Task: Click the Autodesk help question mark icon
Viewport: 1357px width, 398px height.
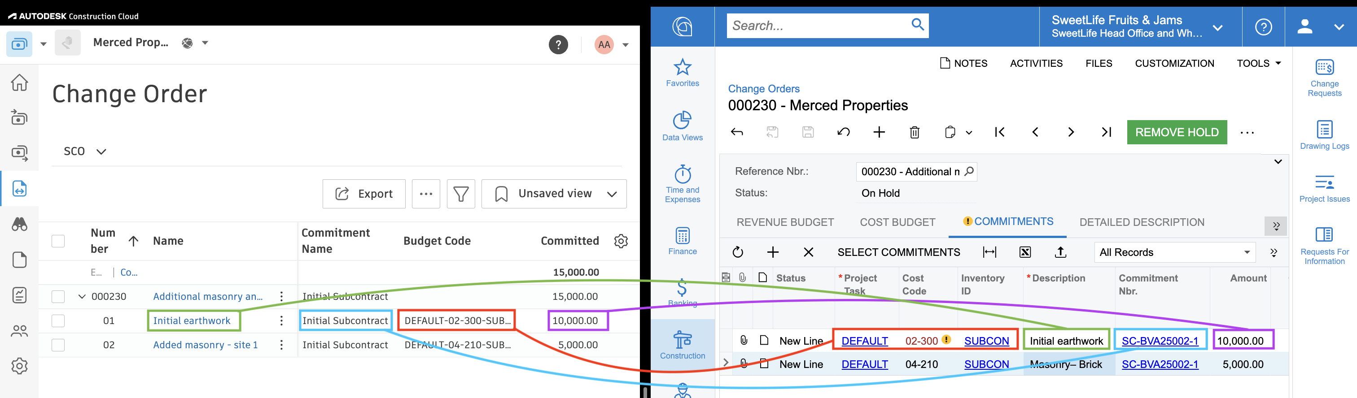Action: 558,45
